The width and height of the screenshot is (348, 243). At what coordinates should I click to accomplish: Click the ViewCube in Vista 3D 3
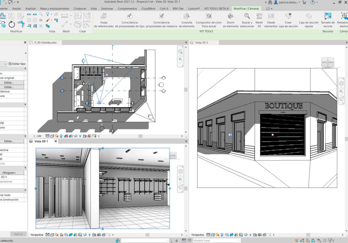(327, 62)
